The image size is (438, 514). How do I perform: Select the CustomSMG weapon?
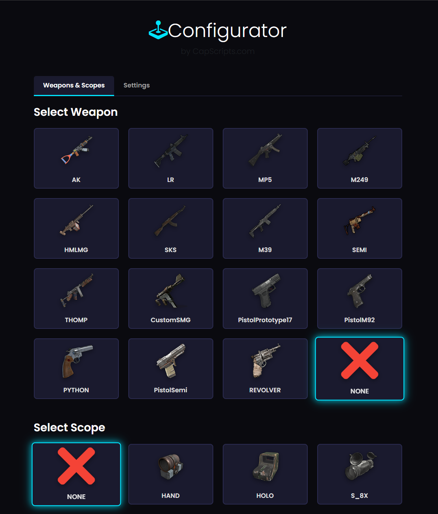click(171, 299)
